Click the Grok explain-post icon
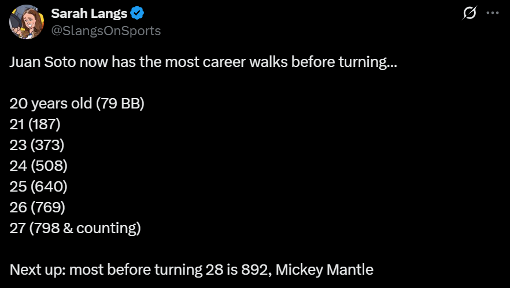Viewport: 510px width, 288px height. pos(470,13)
